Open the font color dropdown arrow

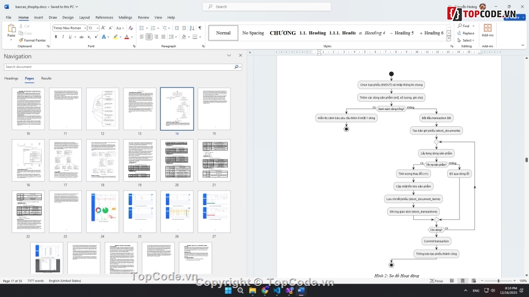(x=132, y=37)
